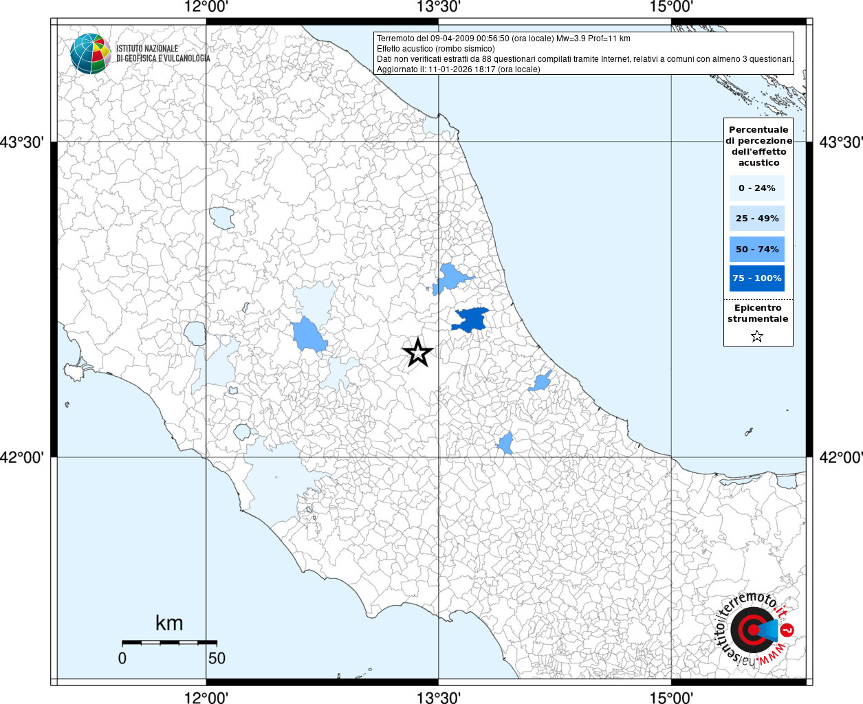Click the 'Terremoto del 09-04-2009' header line
The height and width of the screenshot is (704, 863).
[503, 38]
